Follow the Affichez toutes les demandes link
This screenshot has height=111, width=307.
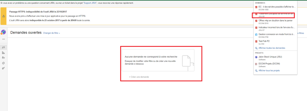click(x=272, y=48)
